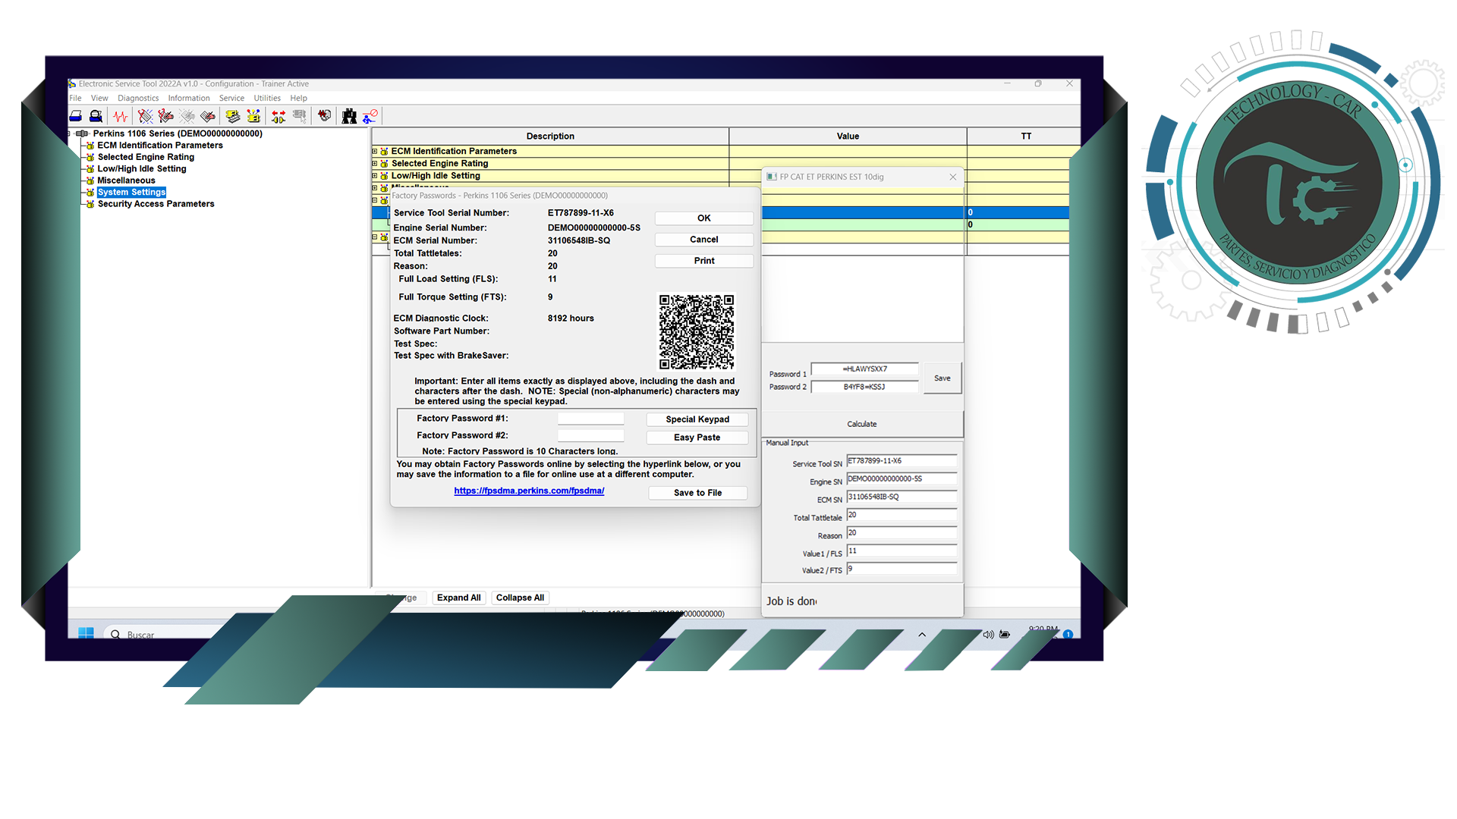Viewport: 1457px width, 819px height.
Task: Click the Perkins 1106 Series ECM connector icon
Action: point(82,133)
